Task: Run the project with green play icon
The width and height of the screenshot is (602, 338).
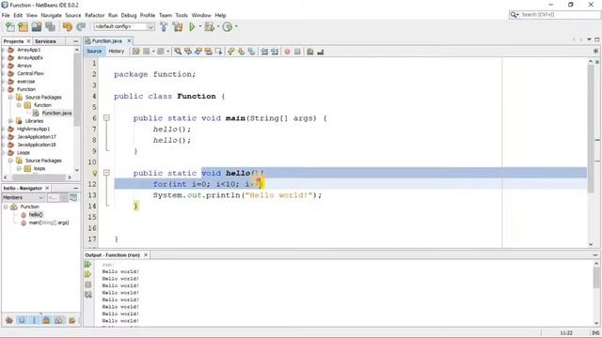Action: tap(192, 27)
